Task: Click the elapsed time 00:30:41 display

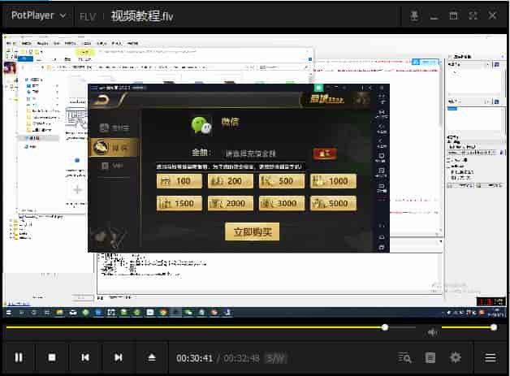Action: click(195, 358)
